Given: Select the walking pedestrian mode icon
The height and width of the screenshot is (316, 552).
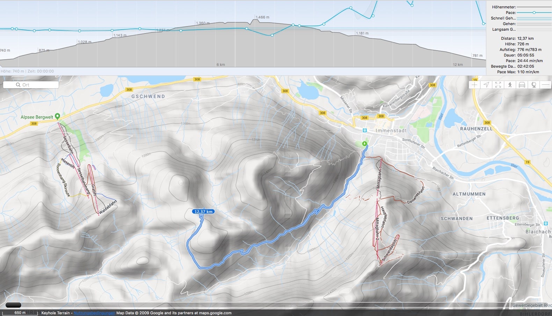Looking at the screenshot, I should [510, 85].
